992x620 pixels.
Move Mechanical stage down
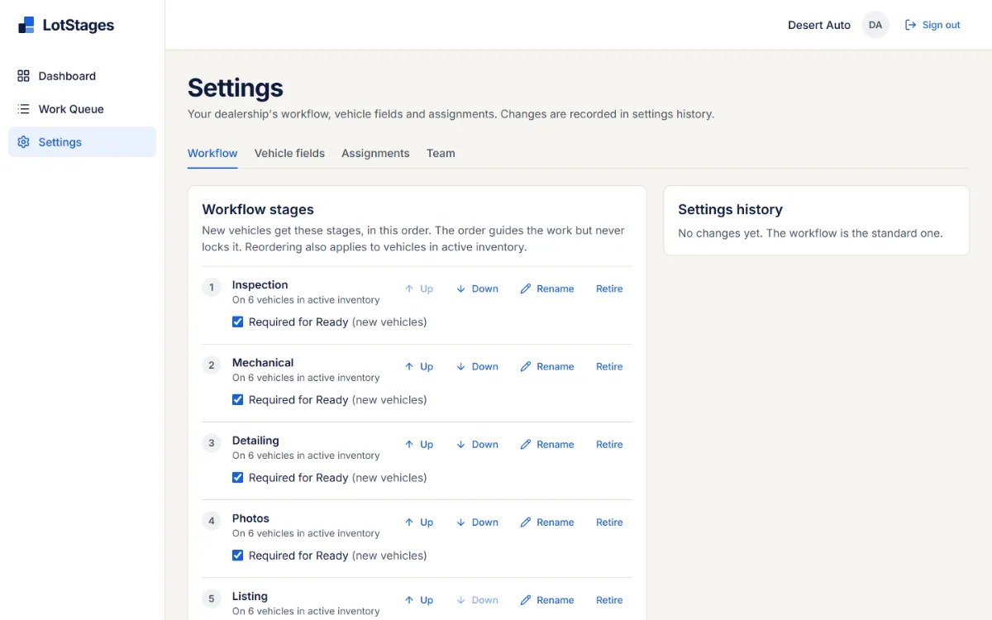[478, 366]
